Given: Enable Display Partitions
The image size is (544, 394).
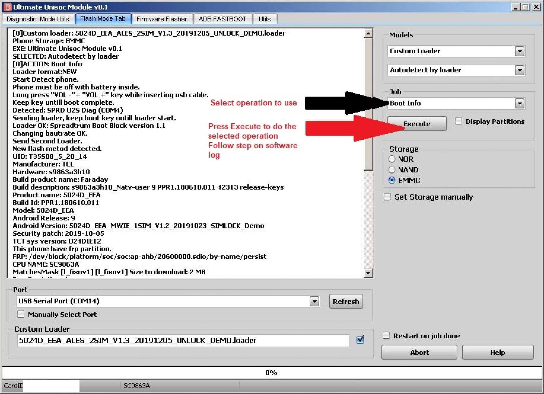Looking at the screenshot, I should point(459,121).
